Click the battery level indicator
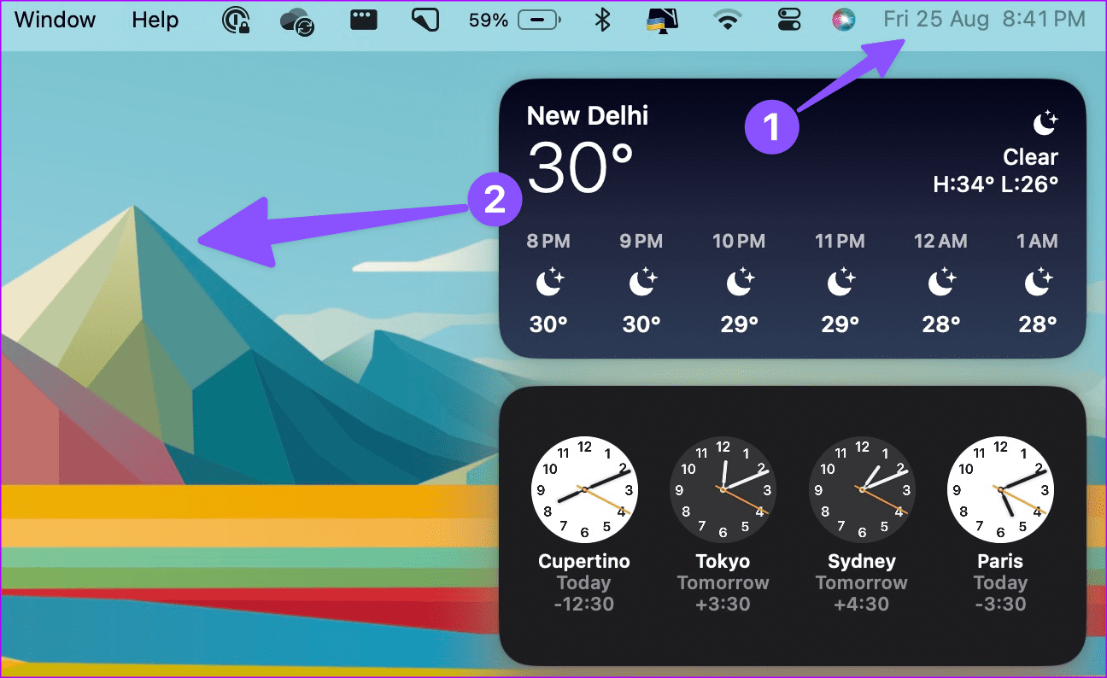 538,19
